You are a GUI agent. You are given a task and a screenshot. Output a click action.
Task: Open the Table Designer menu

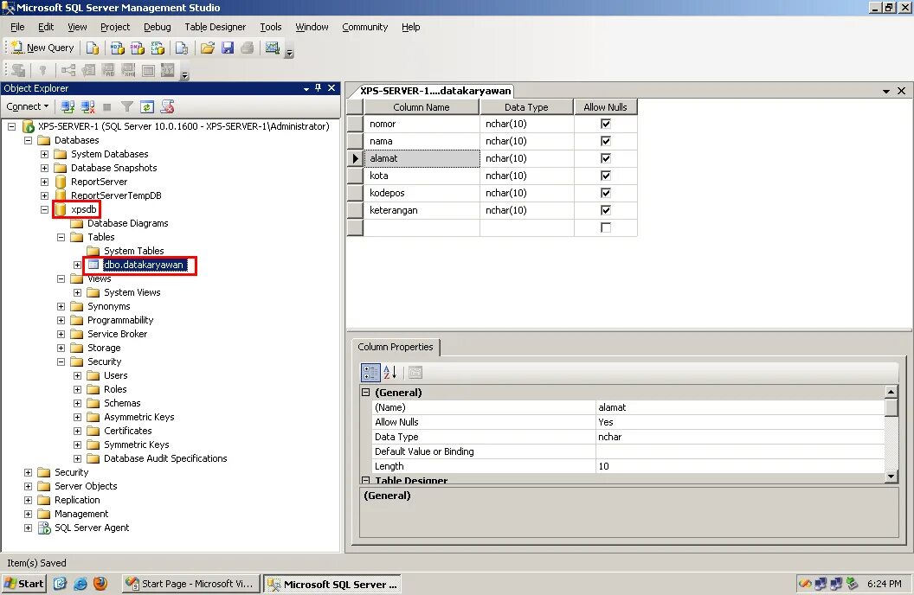[216, 27]
